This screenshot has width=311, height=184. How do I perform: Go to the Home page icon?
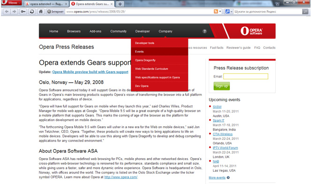[41, 12]
